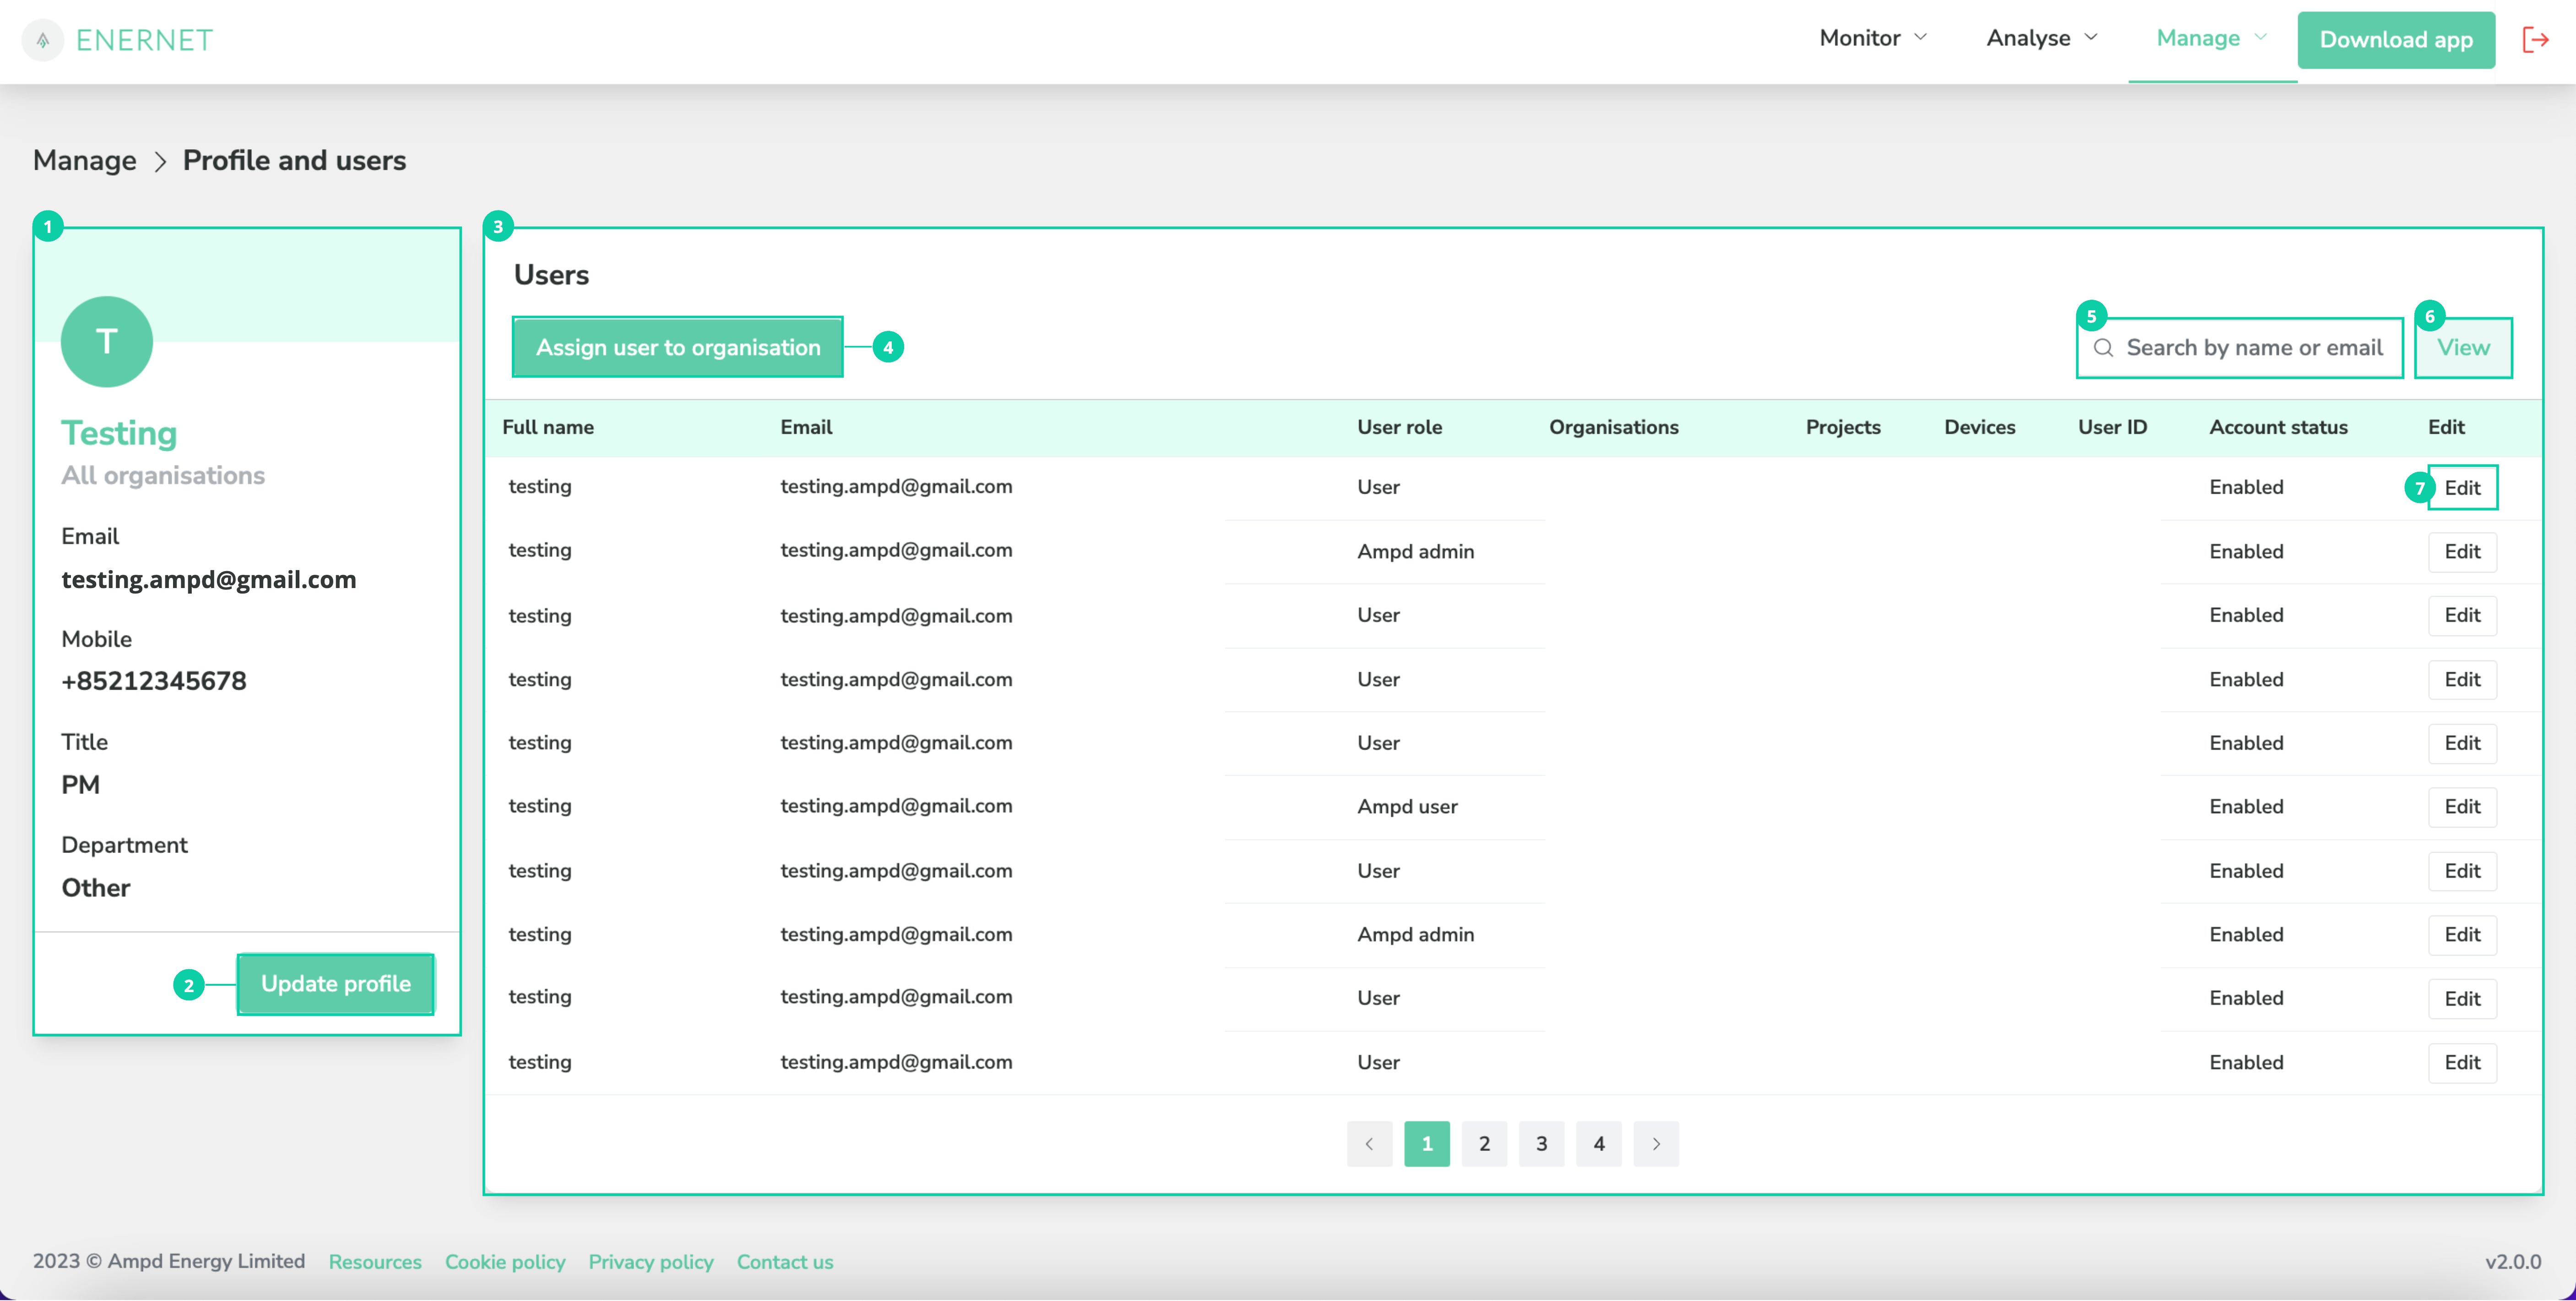Click the search magnifier icon
2576x1301 pixels.
point(2103,348)
